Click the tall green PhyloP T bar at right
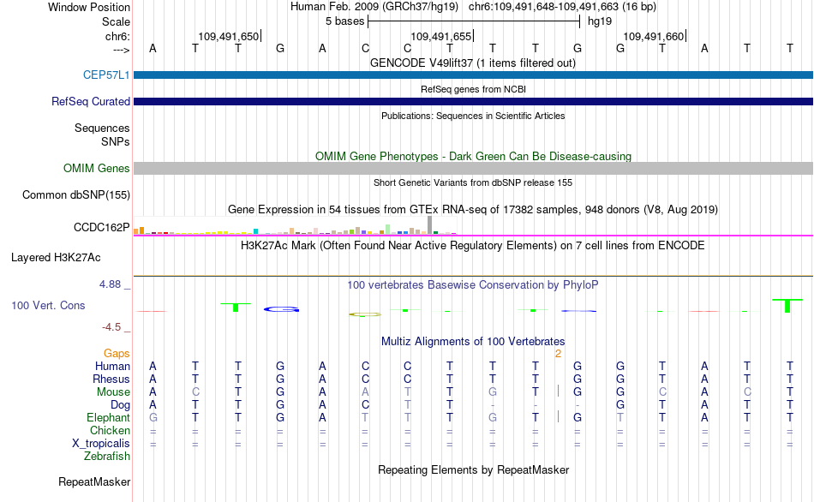Image resolution: width=814 pixels, height=502 pixels. click(787, 305)
